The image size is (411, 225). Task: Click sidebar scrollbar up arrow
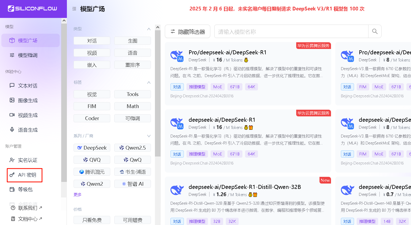[x=64, y=21]
